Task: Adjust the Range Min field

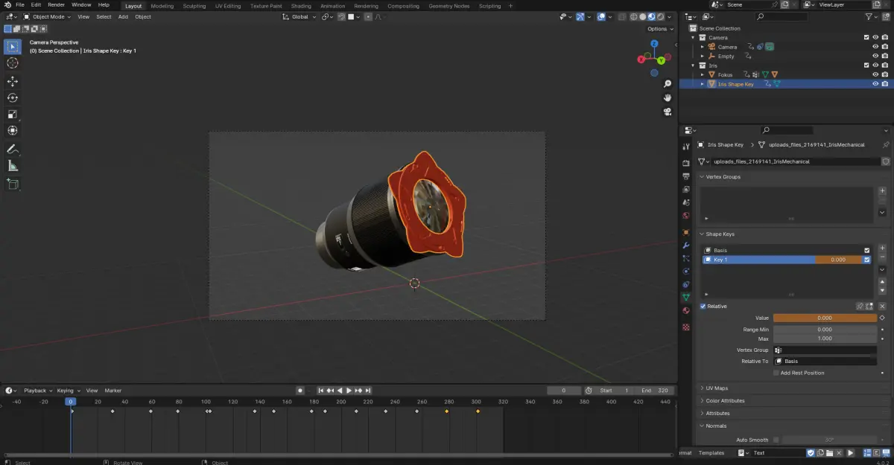Action: [825, 330]
